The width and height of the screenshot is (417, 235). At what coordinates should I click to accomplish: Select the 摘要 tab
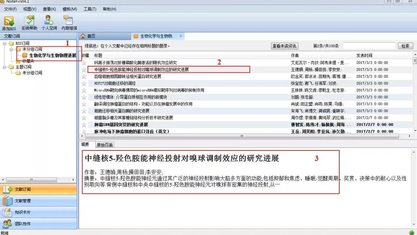pos(85,144)
